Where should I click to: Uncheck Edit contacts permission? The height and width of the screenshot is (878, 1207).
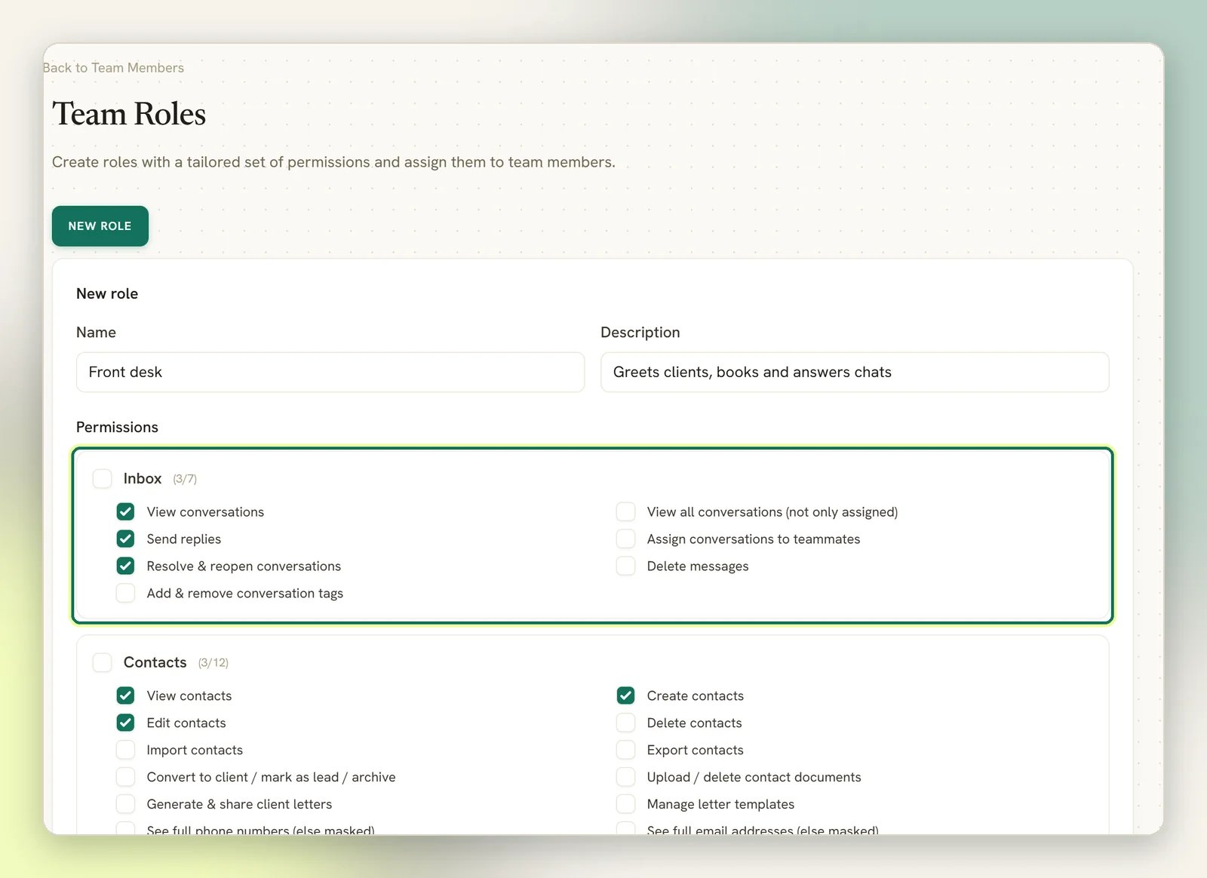[126, 723]
